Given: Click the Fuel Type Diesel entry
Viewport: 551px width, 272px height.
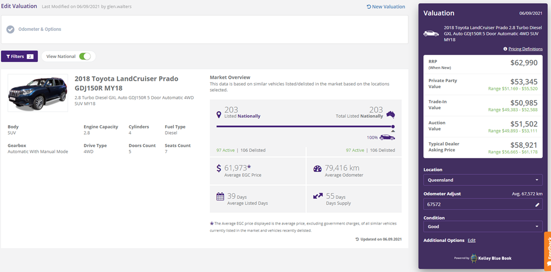Looking at the screenshot, I should [x=175, y=129].
